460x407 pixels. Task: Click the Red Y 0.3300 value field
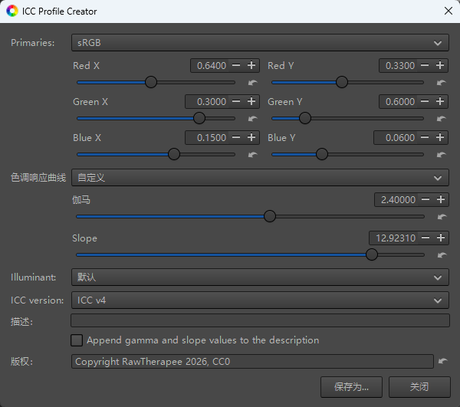coord(399,65)
